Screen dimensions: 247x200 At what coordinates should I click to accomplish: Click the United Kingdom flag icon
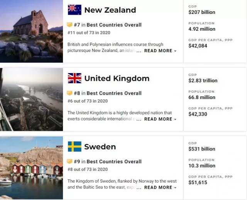(x=74, y=78)
